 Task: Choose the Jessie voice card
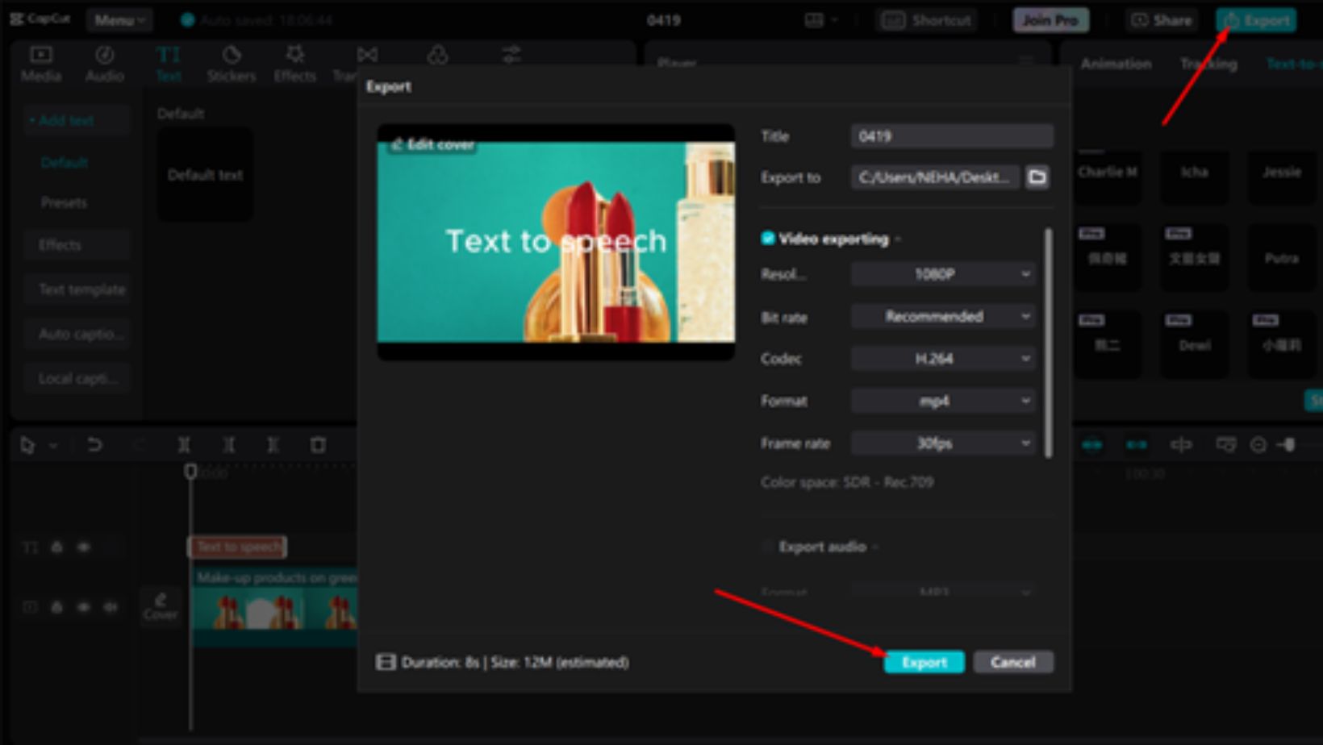click(1282, 176)
